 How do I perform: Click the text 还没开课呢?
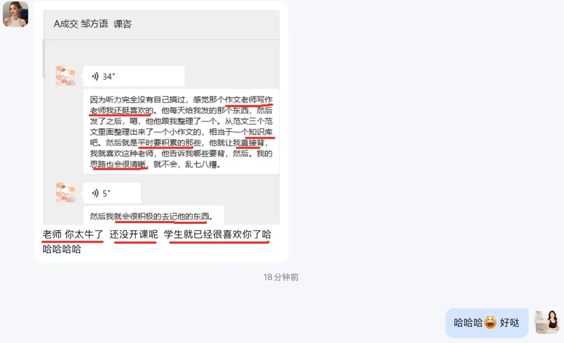(x=134, y=235)
